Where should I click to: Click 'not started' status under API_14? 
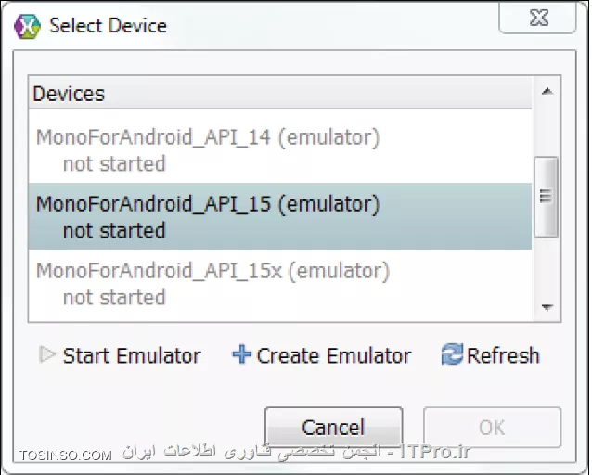pos(114,164)
